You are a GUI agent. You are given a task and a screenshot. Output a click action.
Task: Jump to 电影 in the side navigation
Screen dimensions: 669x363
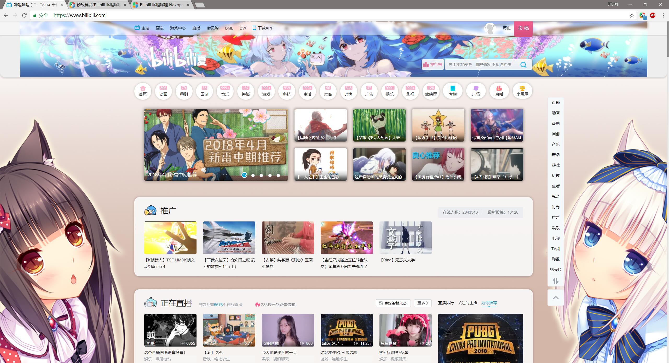(x=556, y=238)
